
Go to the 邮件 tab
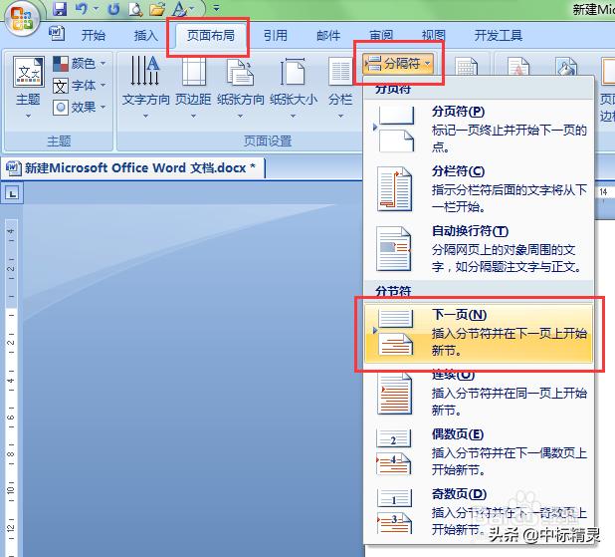click(328, 35)
